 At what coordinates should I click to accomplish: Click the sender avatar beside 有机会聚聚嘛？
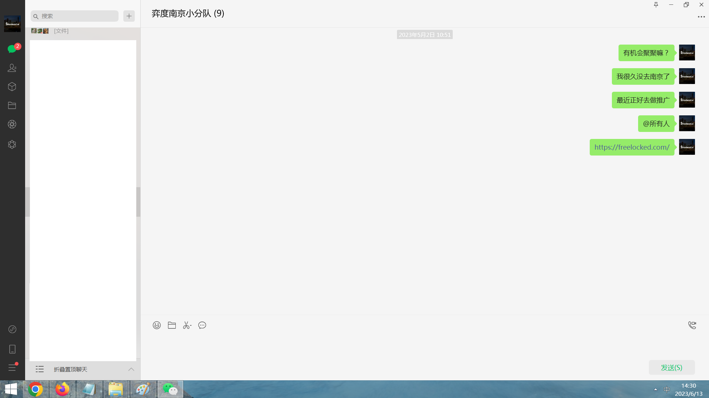click(x=687, y=53)
